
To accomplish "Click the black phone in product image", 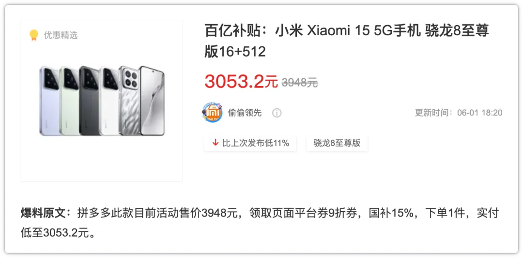I will (x=90, y=100).
